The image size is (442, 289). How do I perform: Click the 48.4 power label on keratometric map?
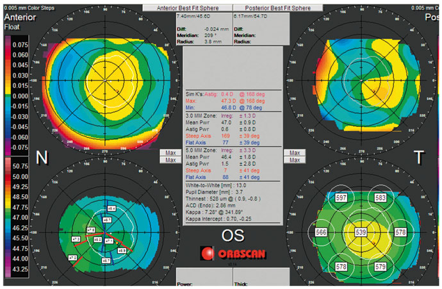(111, 209)
